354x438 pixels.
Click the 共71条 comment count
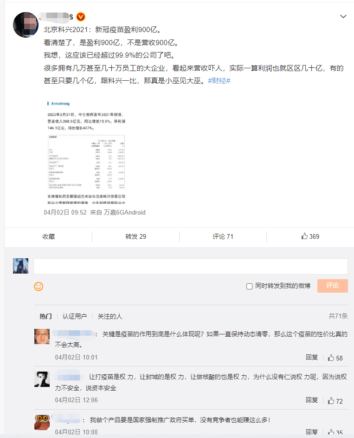[x=338, y=316]
